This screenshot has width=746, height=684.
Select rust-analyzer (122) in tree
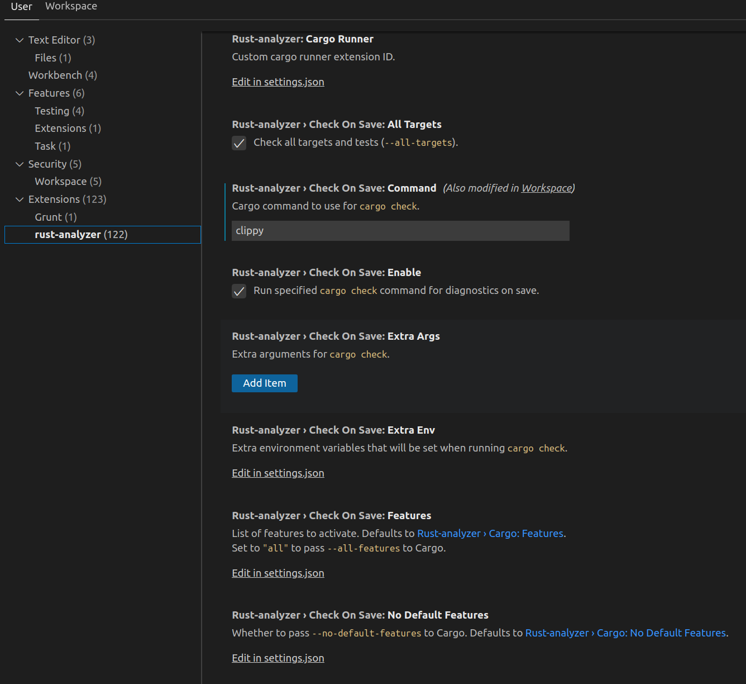103,235
